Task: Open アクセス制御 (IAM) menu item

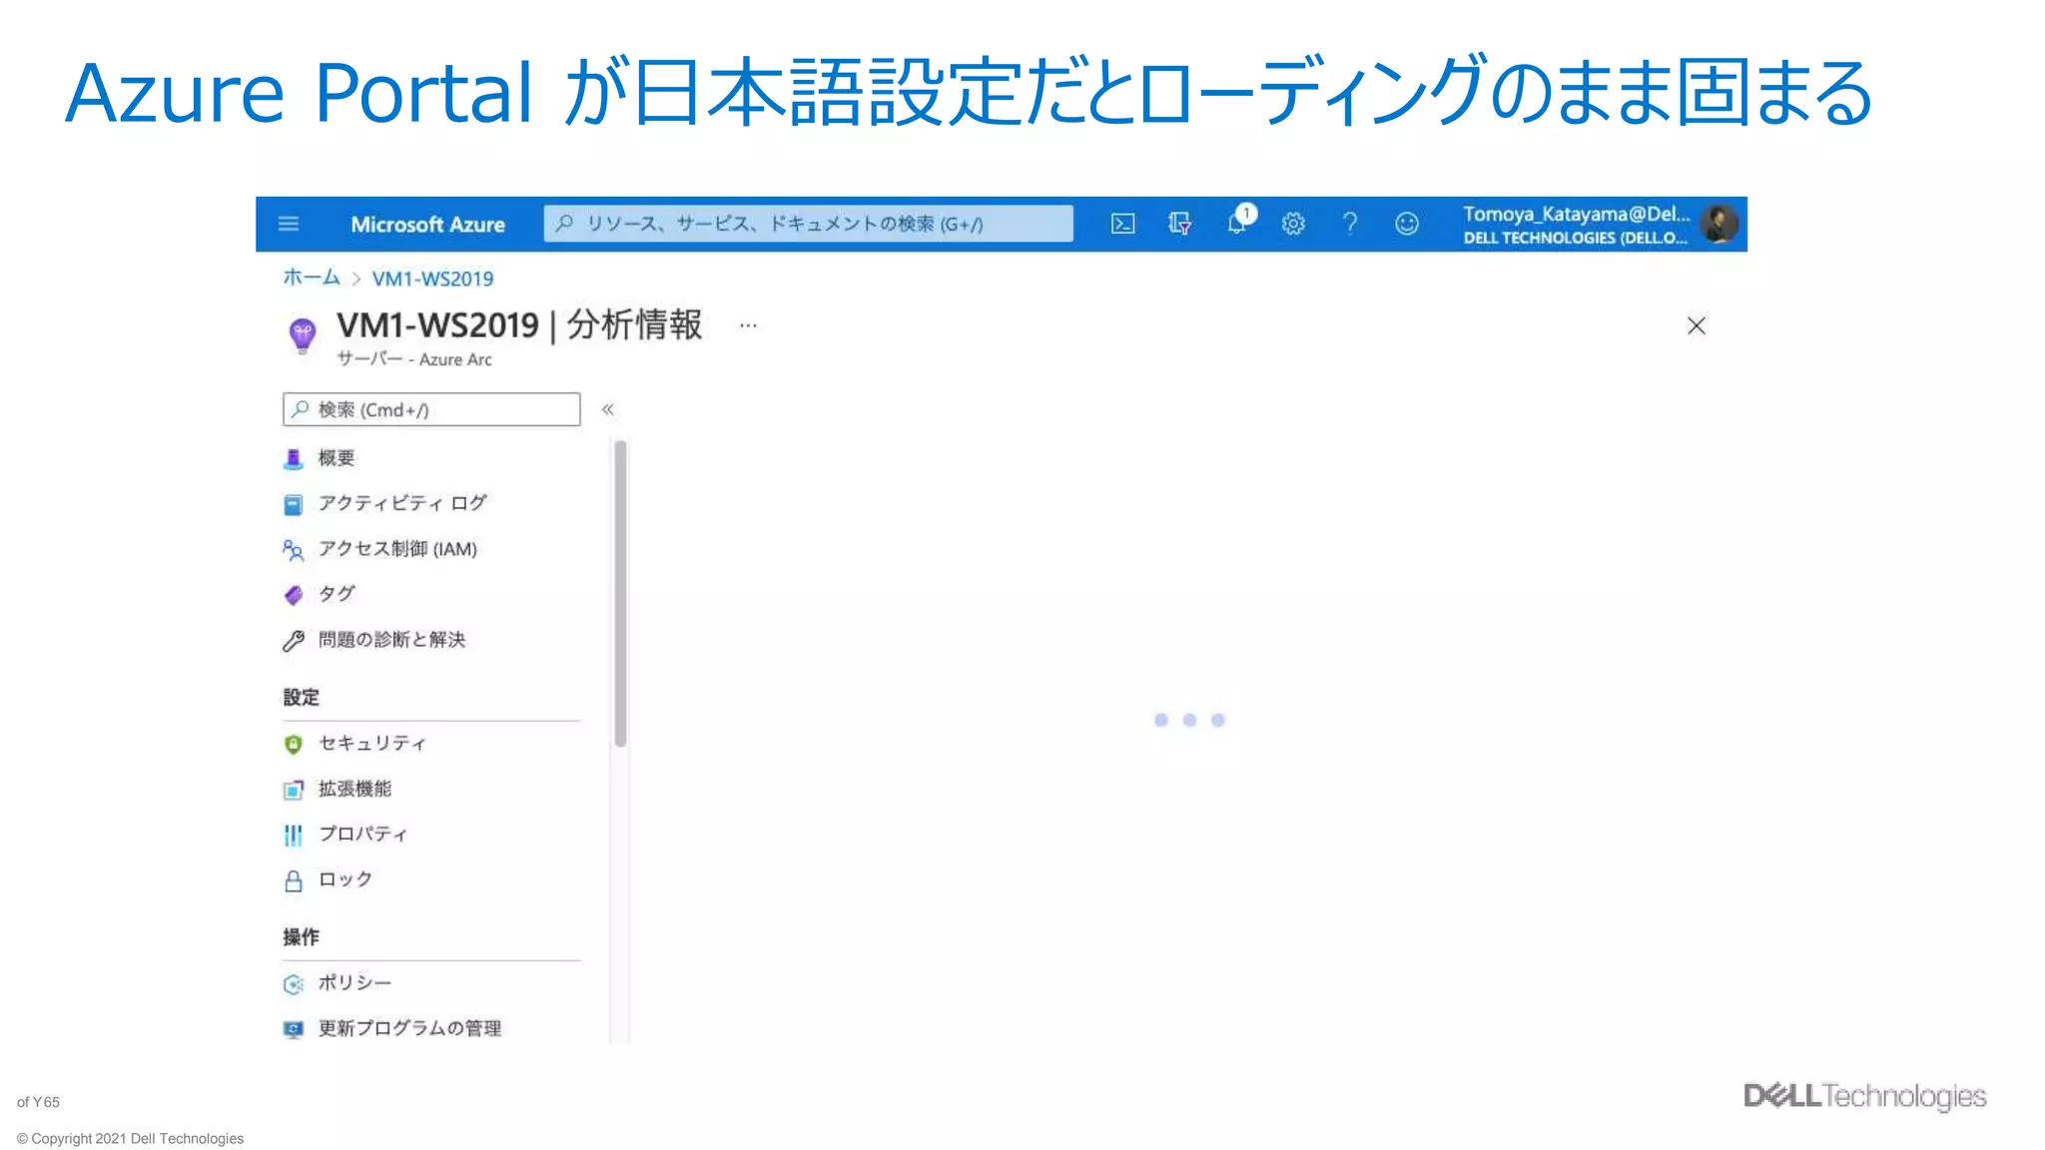Action: [397, 549]
